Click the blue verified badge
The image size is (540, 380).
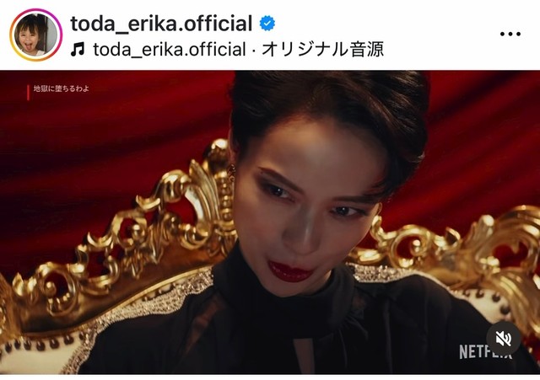tap(267, 24)
